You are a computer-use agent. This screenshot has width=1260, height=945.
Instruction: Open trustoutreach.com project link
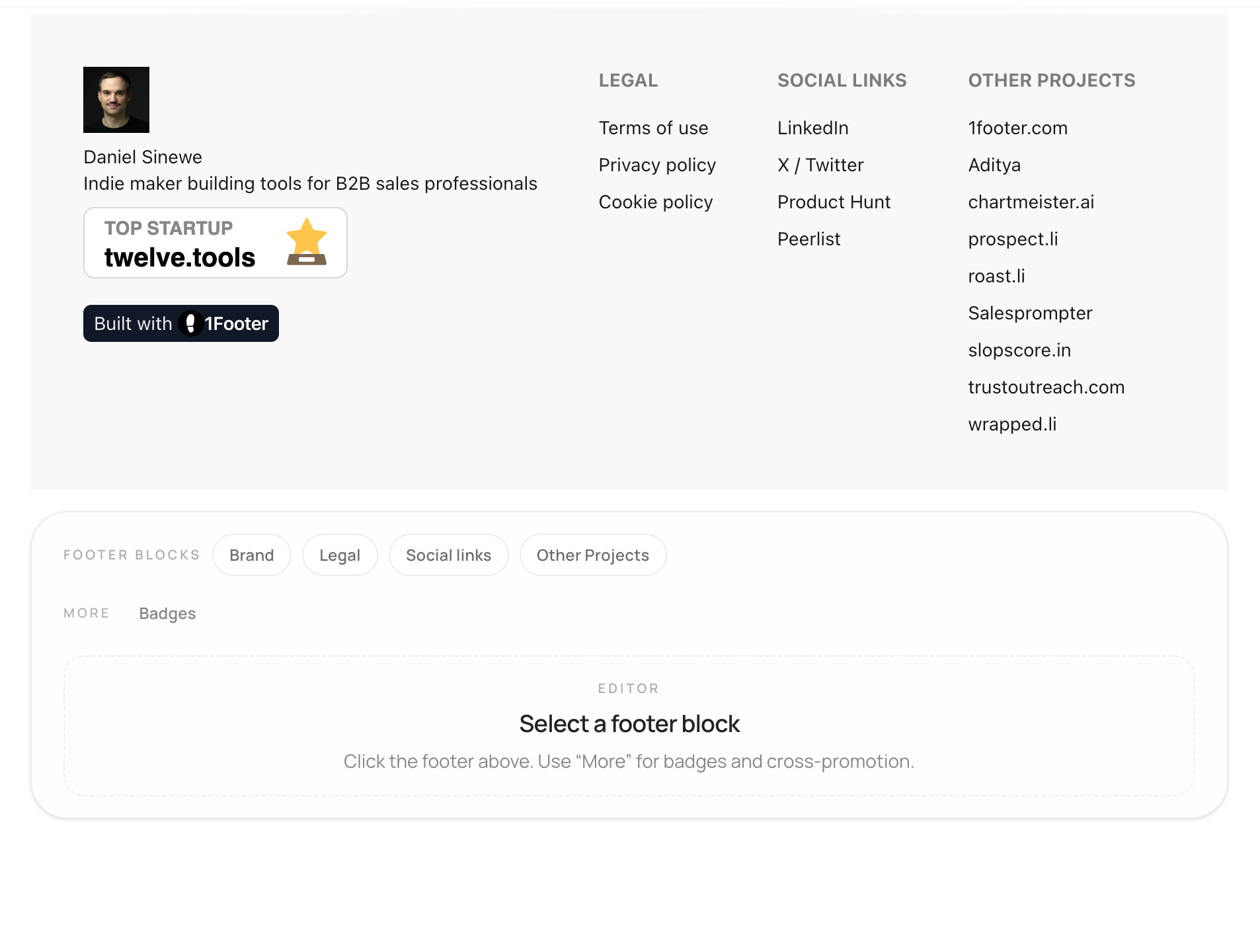coord(1046,388)
